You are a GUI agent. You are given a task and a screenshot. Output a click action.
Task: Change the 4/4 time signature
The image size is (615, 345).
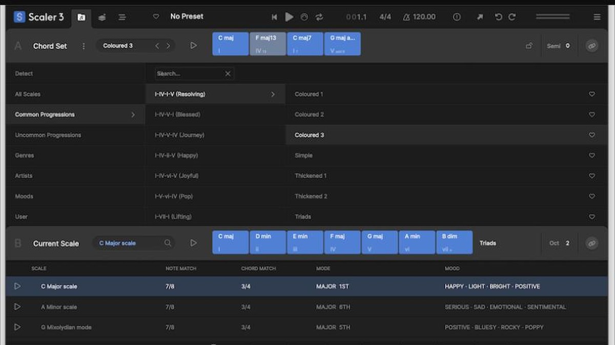coord(385,17)
